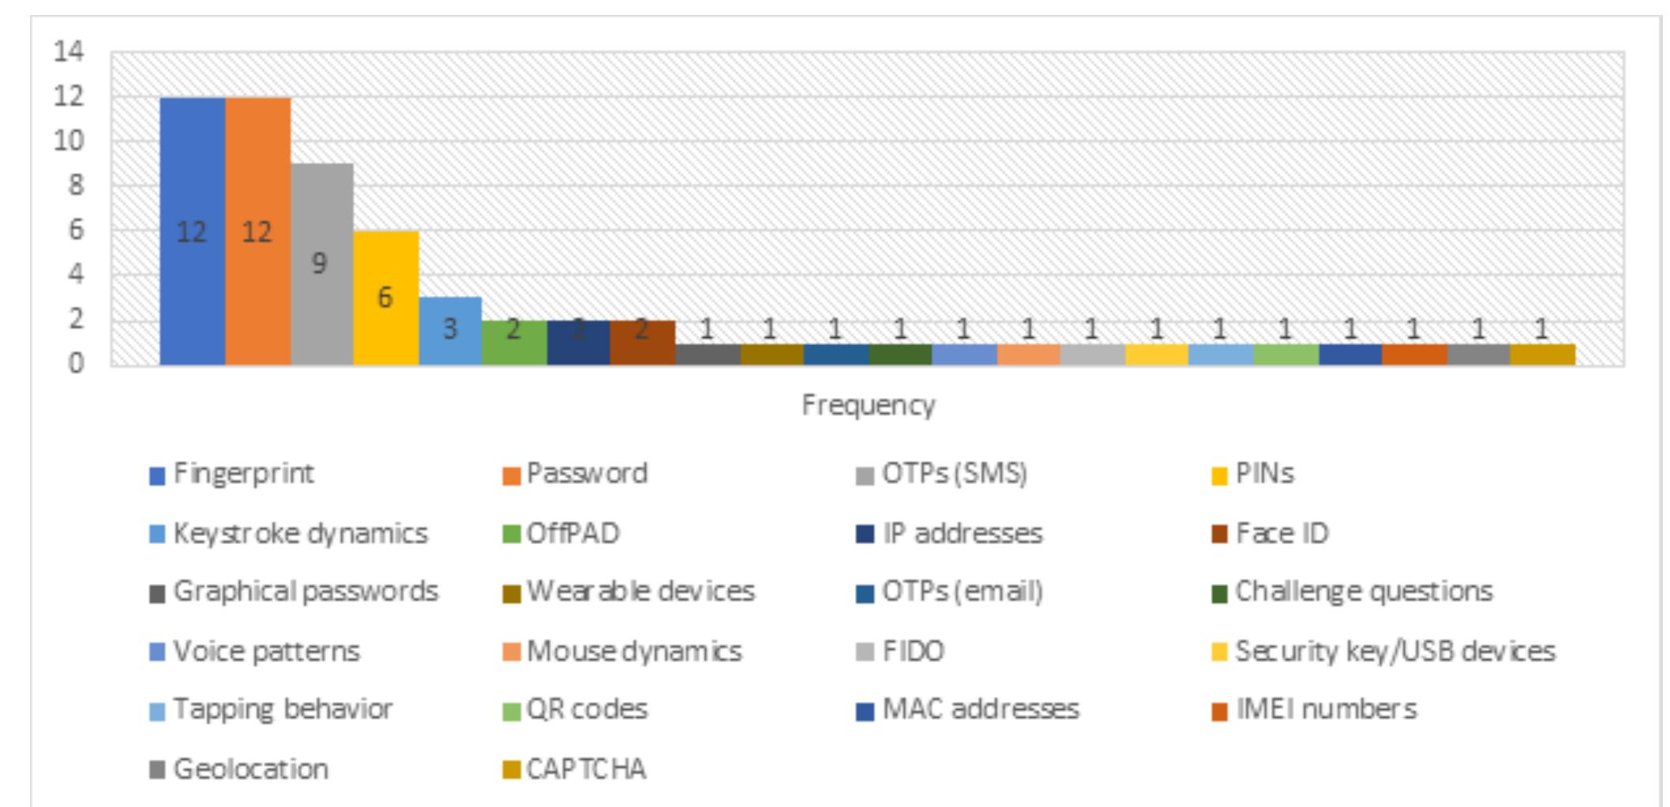1670x807 pixels.
Task: Select the IP addresses legend entry
Action: click(x=949, y=534)
